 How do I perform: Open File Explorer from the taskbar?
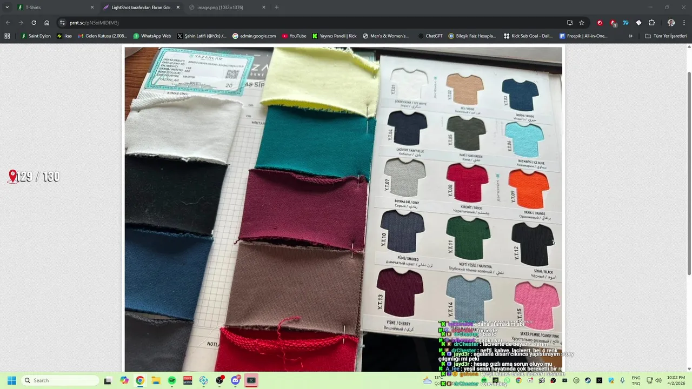coord(156,380)
